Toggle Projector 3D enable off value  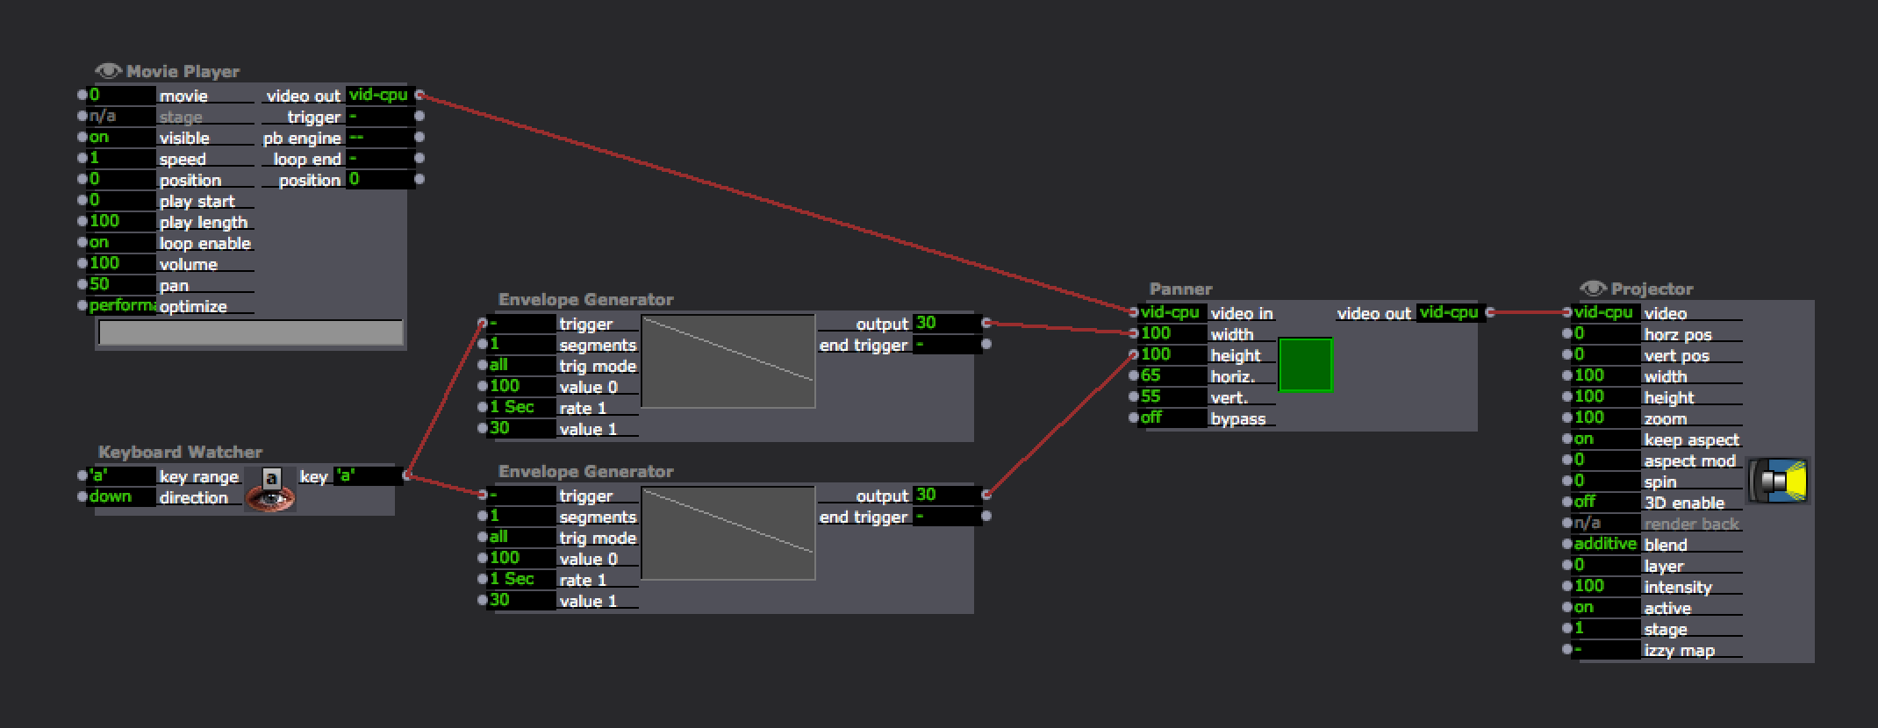pyautogui.click(x=1607, y=502)
